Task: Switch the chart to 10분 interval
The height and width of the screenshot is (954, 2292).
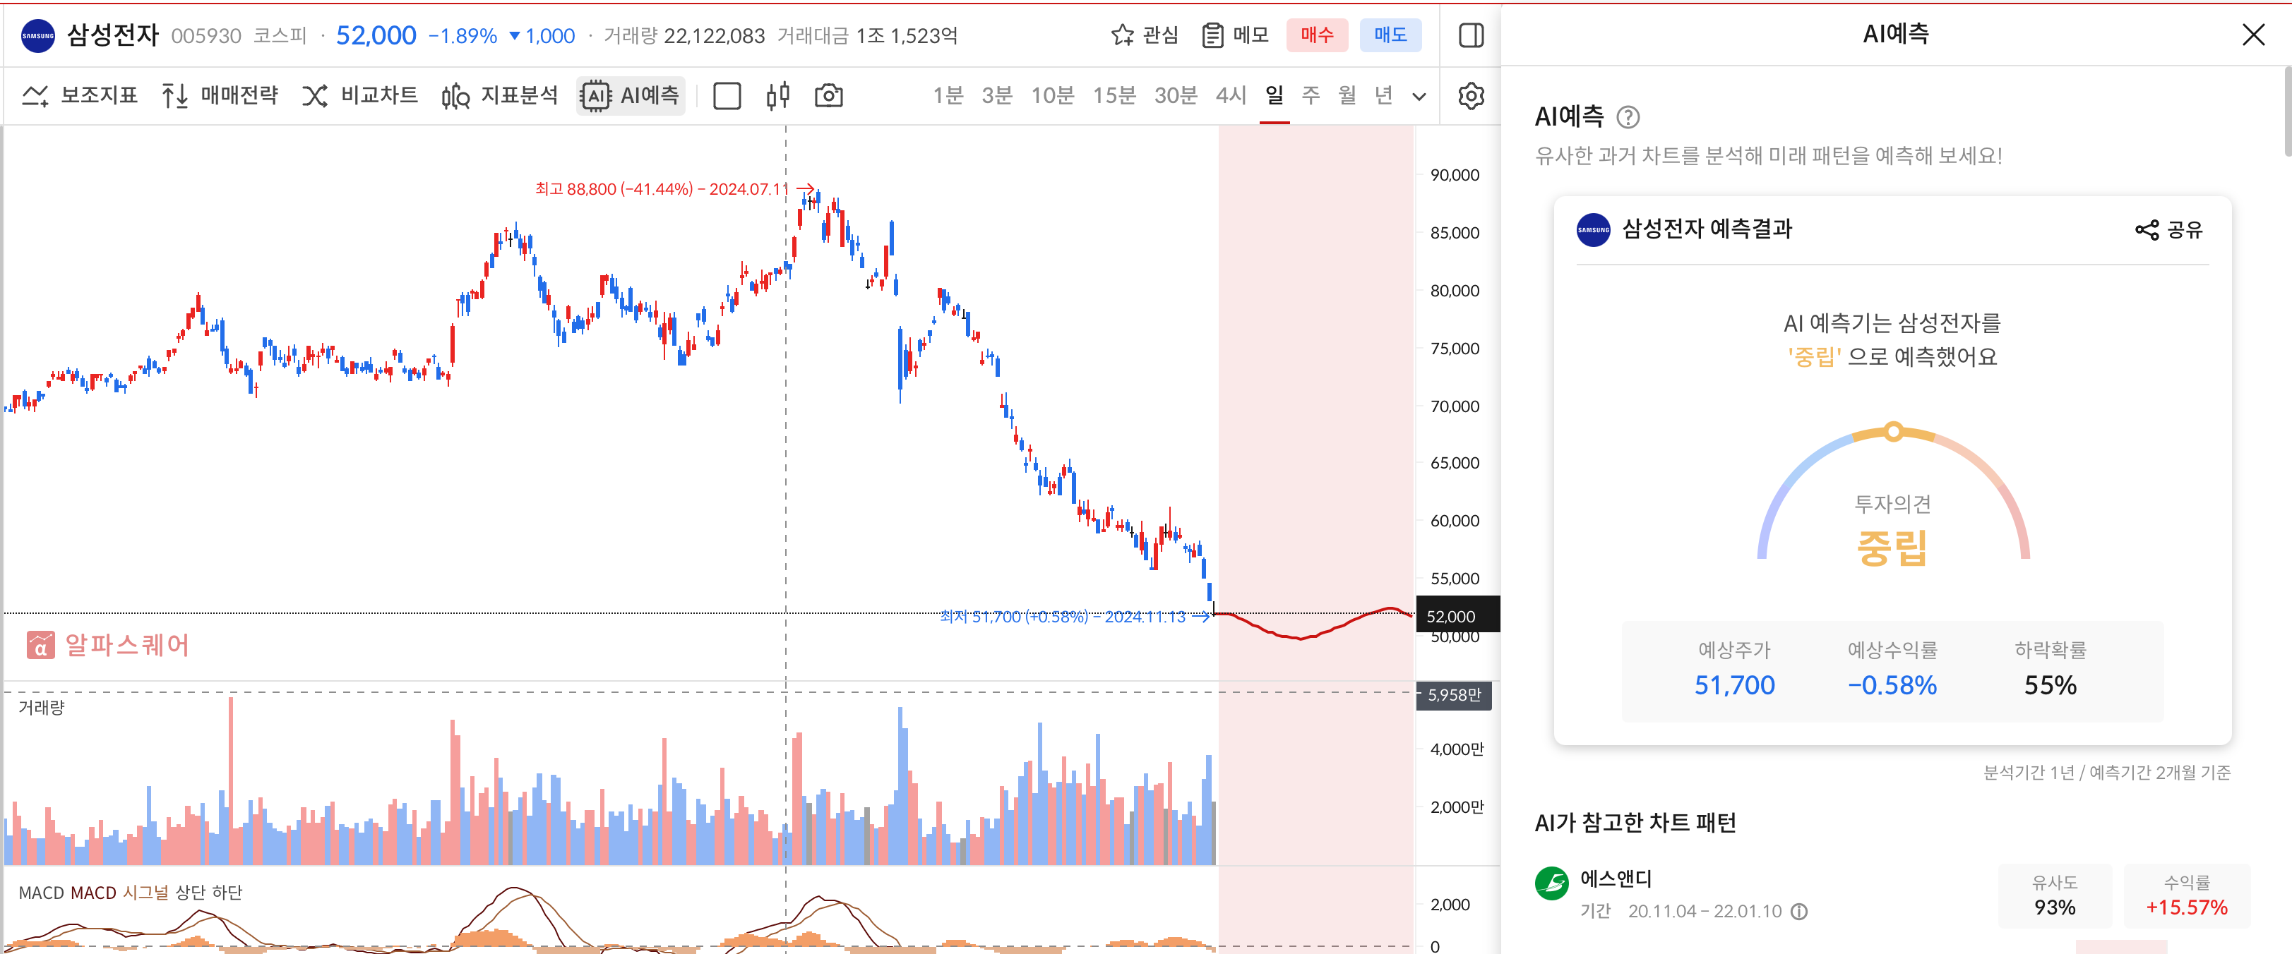Action: tap(1053, 95)
